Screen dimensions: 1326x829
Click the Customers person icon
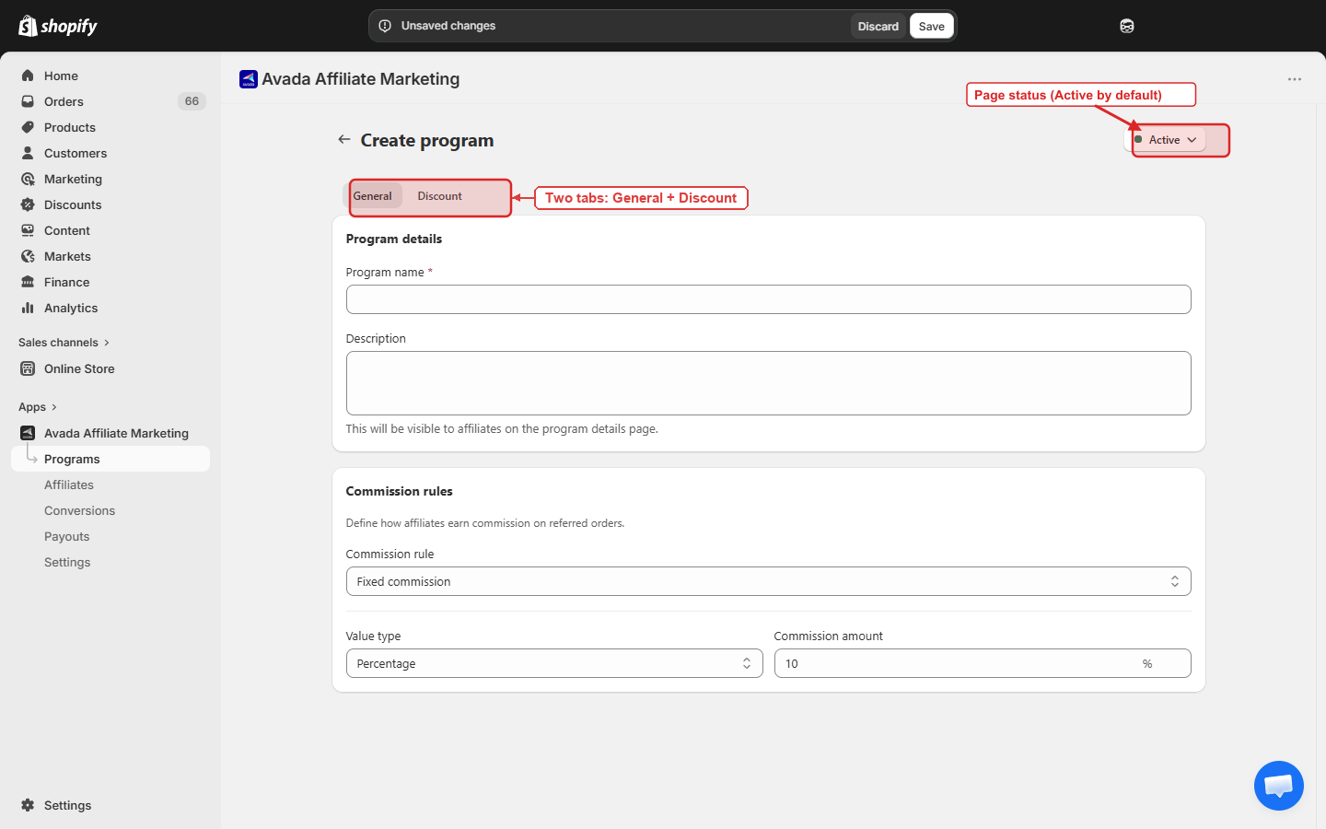(x=28, y=153)
